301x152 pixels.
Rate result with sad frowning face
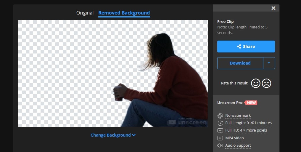pyautogui.click(x=266, y=83)
